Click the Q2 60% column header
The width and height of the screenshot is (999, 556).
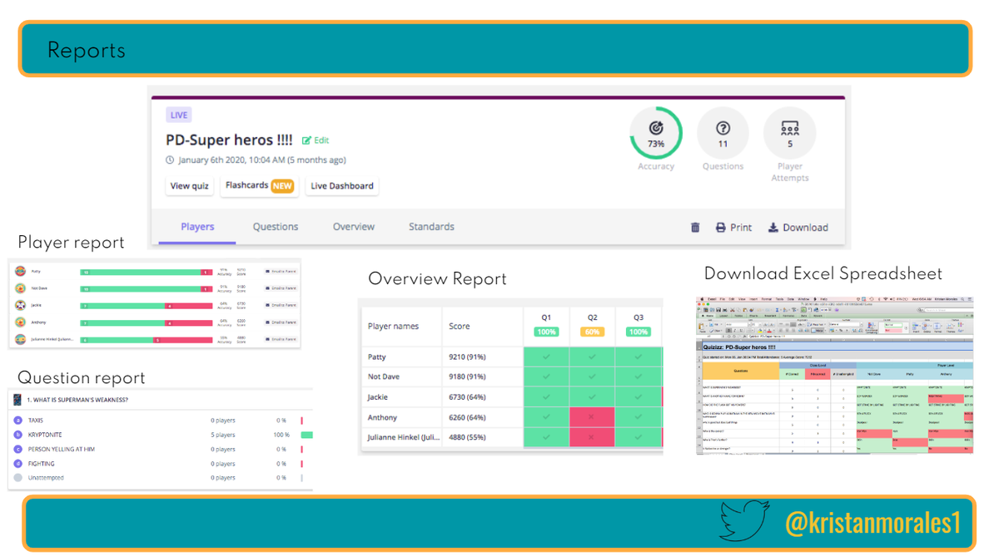[592, 325]
